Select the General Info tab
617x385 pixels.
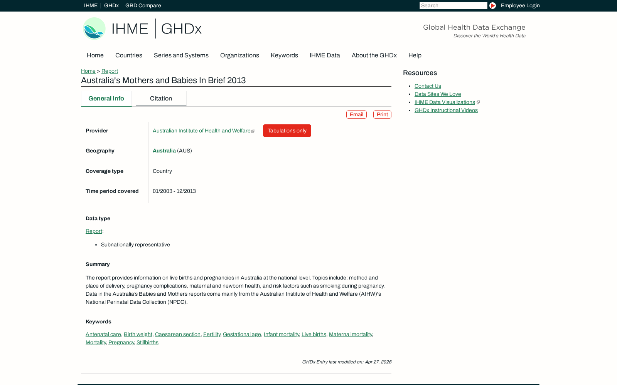point(106,99)
